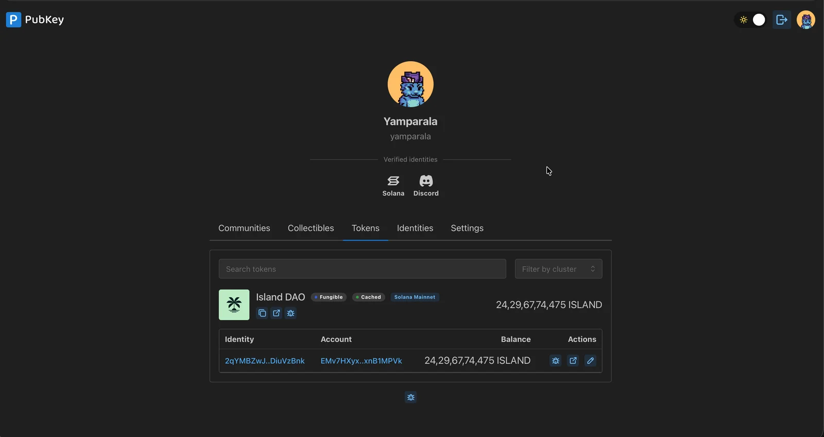Viewport: 824px width, 437px height.
Task: Open the PubKey home link text
Action: click(44, 20)
